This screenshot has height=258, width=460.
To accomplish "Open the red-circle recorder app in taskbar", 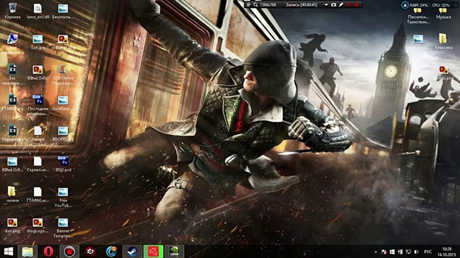I will coord(69,251).
